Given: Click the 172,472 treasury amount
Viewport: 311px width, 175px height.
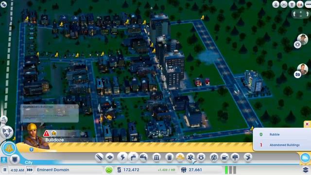Looking at the screenshot, I should (x=131, y=170).
